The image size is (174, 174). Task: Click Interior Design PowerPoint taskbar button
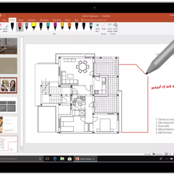click(85, 159)
